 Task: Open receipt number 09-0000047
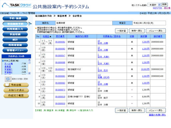click(60, 56)
